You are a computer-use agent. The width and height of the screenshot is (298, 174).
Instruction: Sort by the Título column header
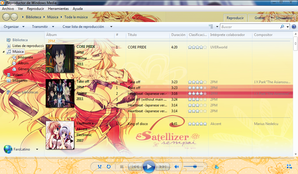pos(148,35)
